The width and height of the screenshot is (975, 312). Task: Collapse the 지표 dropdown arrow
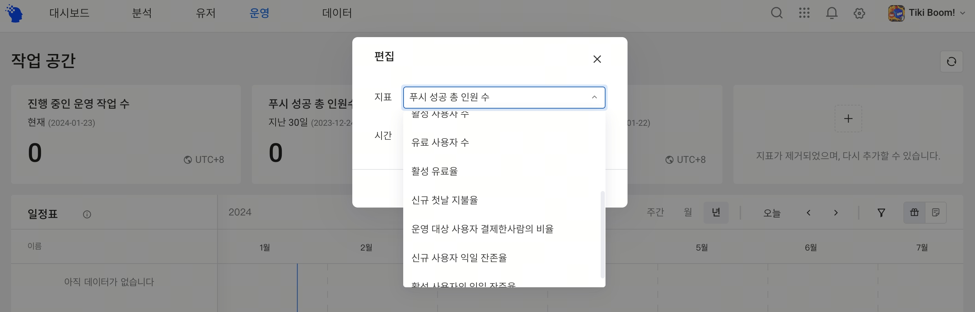pyautogui.click(x=594, y=97)
